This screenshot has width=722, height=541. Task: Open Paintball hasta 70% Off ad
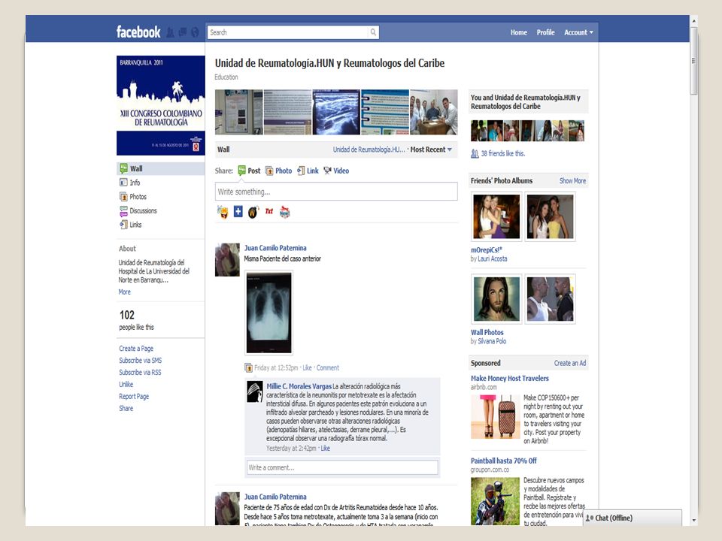coord(503,461)
